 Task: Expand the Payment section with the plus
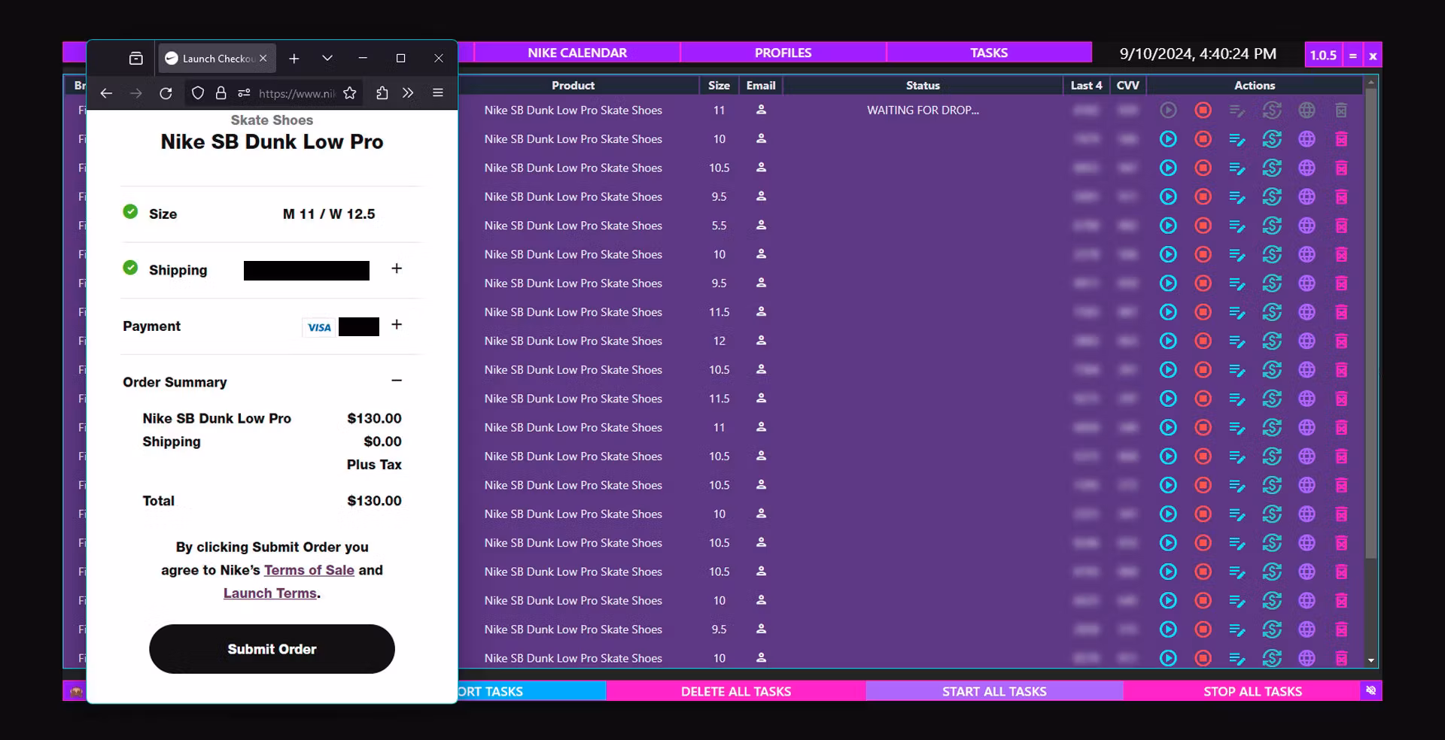click(397, 325)
